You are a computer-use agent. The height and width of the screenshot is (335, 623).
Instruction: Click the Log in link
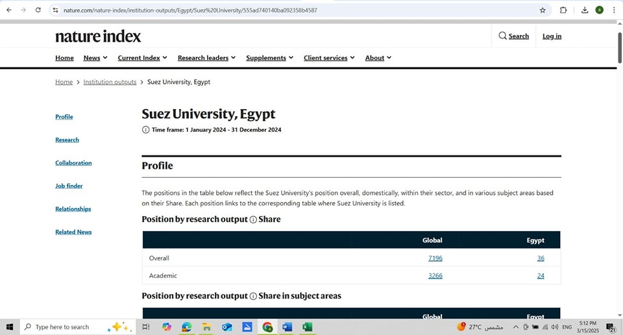(x=552, y=36)
